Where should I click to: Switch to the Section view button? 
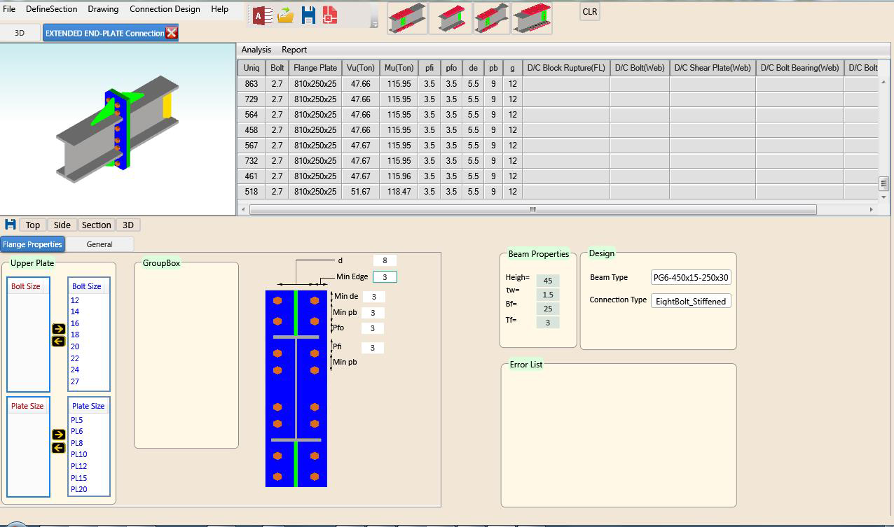click(96, 225)
